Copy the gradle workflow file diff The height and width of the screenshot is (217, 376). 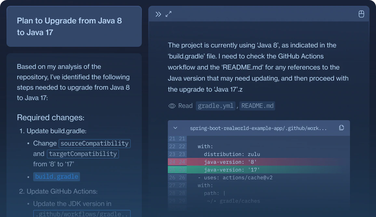click(x=342, y=128)
